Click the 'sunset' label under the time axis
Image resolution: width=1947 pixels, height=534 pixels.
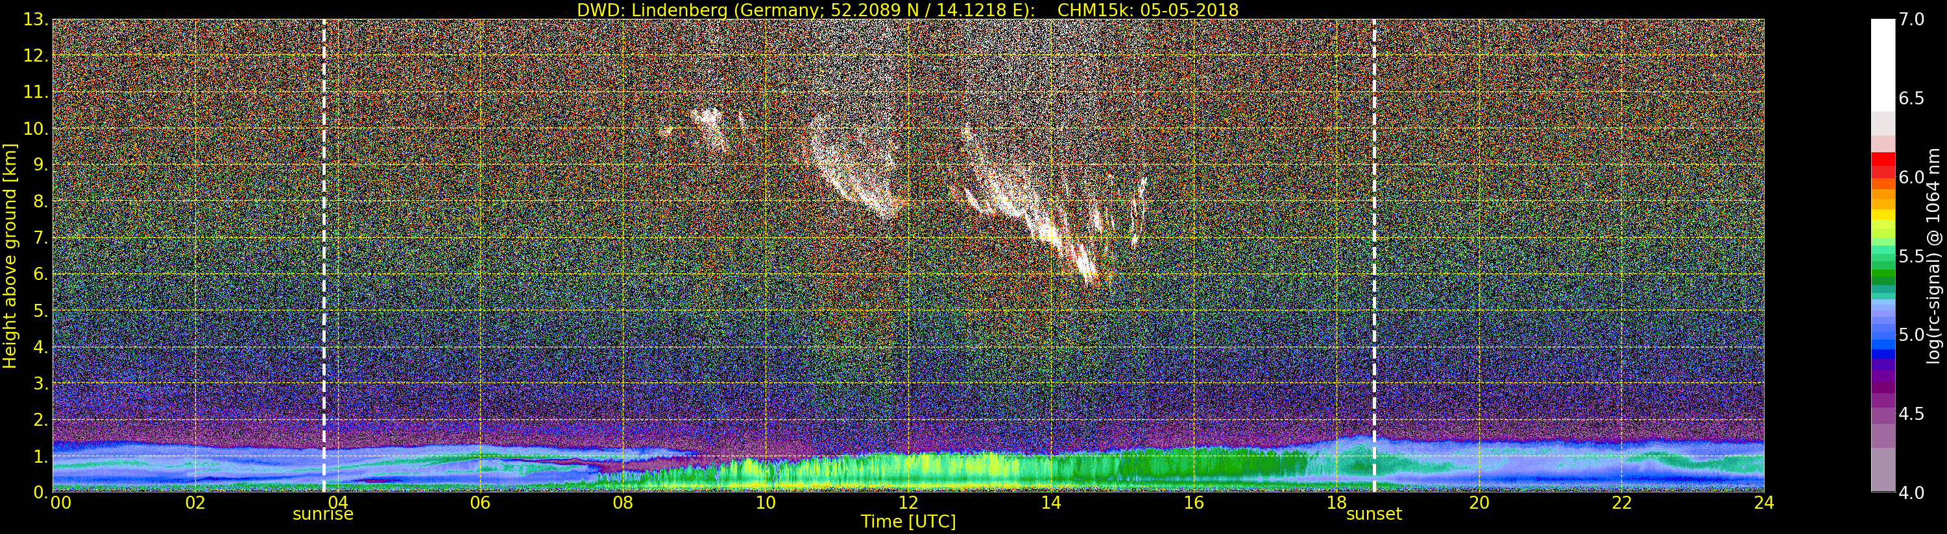[1373, 514]
